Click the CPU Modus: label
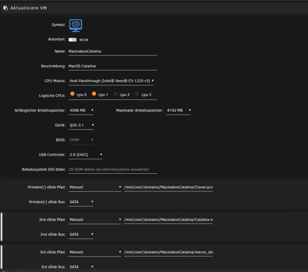The height and width of the screenshot is (272, 308). pyautogui.click(x=55, y=81)
